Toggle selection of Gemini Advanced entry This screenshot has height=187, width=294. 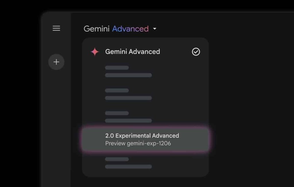point(133,52)
